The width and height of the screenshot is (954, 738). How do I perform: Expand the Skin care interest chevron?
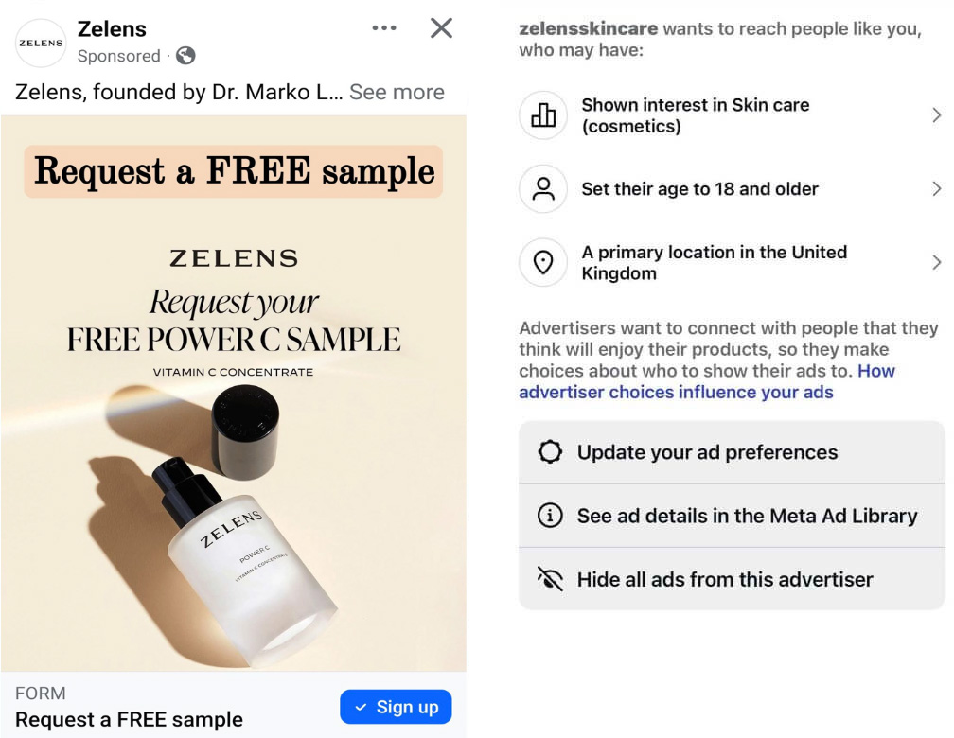click(936, 115)
